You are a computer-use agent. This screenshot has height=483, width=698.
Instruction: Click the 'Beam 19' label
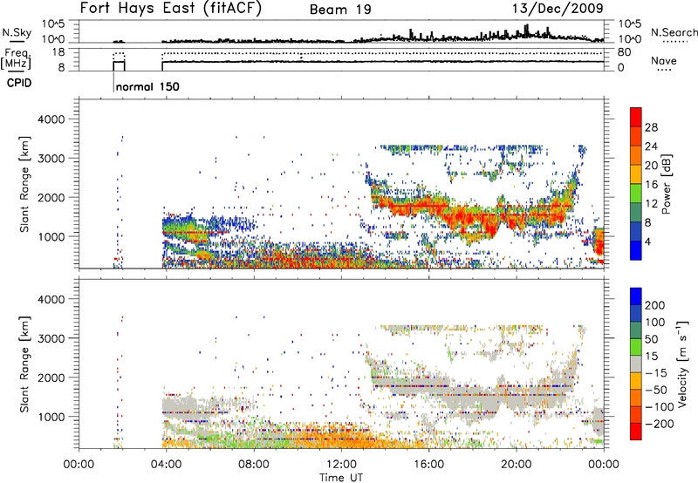340,10
